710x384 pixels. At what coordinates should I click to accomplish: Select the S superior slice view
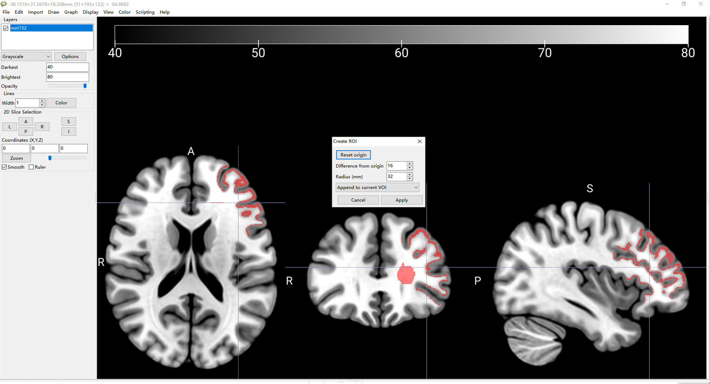[x=69, y=121]
